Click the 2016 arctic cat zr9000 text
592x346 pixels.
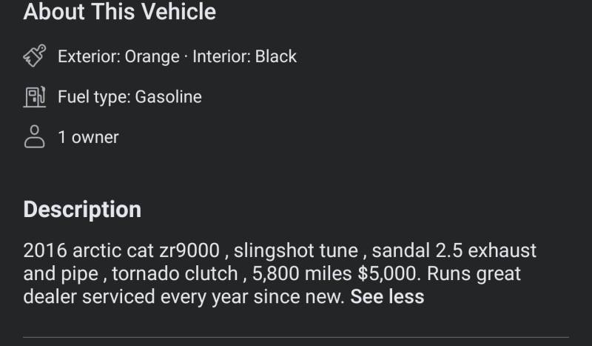pos(121,250)
